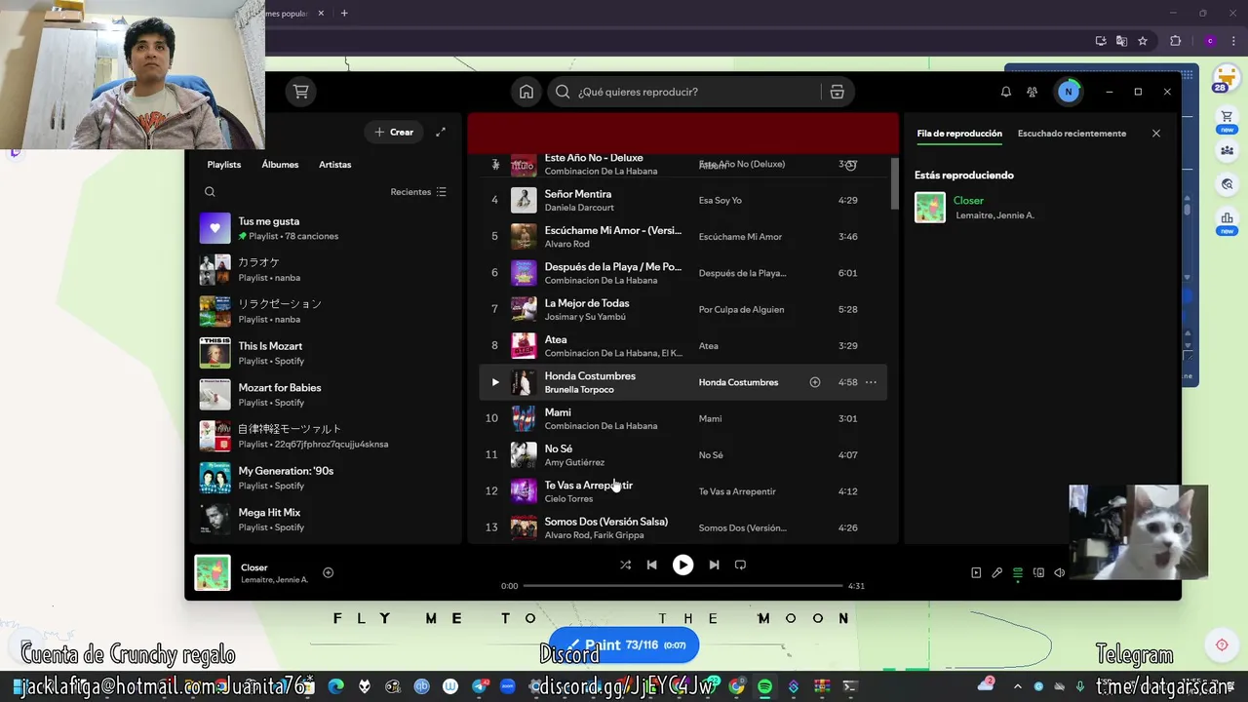Viewport: 1248px width, 702px height.
Task: Open album link Por Culpa de Alguien
Action: point(741,309)
